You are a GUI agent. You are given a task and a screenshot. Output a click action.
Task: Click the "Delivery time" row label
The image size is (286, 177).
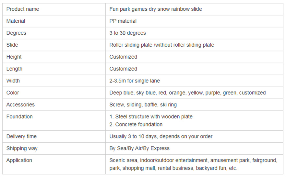point(21,136)
